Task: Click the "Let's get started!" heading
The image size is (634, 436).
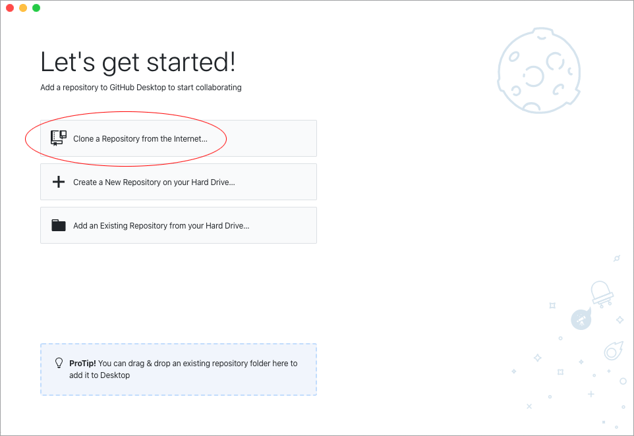Action: point(138,62)
